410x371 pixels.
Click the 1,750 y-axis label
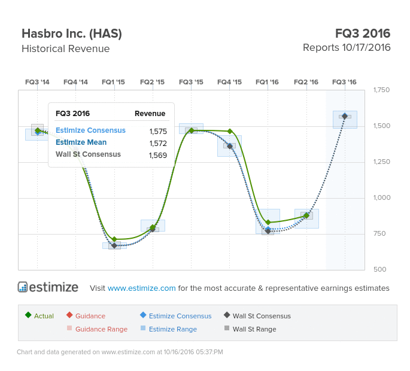381,90
